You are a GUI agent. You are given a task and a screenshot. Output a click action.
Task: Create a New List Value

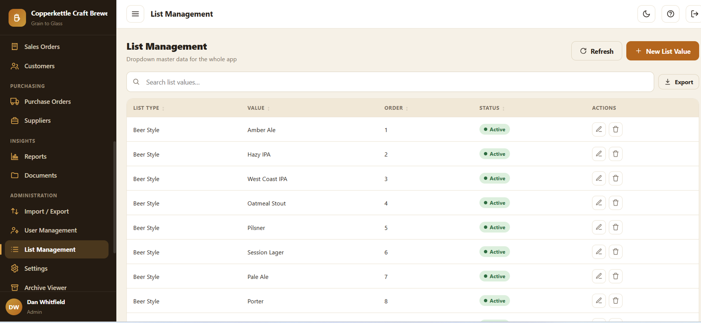point(662,51)
